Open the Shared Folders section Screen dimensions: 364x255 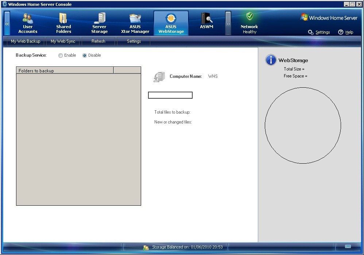coord(63,23)
